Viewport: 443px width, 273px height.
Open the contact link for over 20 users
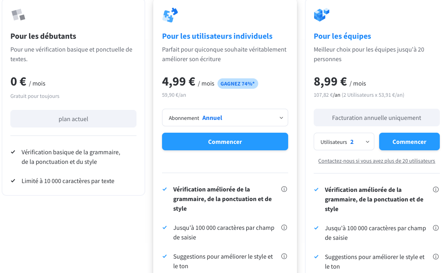[376, 161]
